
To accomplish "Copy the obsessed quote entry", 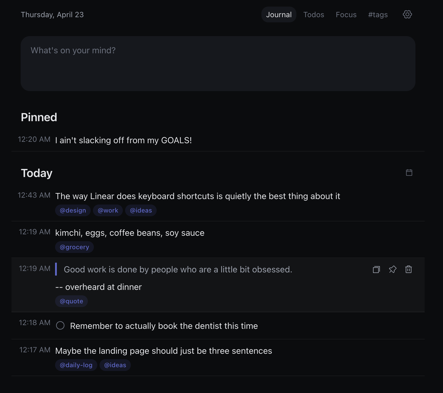I will (376, 270).
